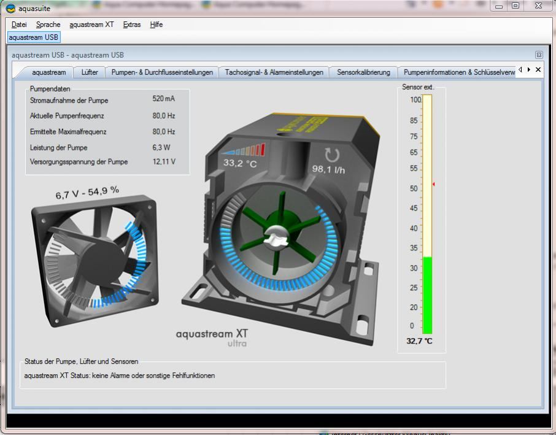
Task: Minimize the aquasuite window
Action: tap(499, 6)
